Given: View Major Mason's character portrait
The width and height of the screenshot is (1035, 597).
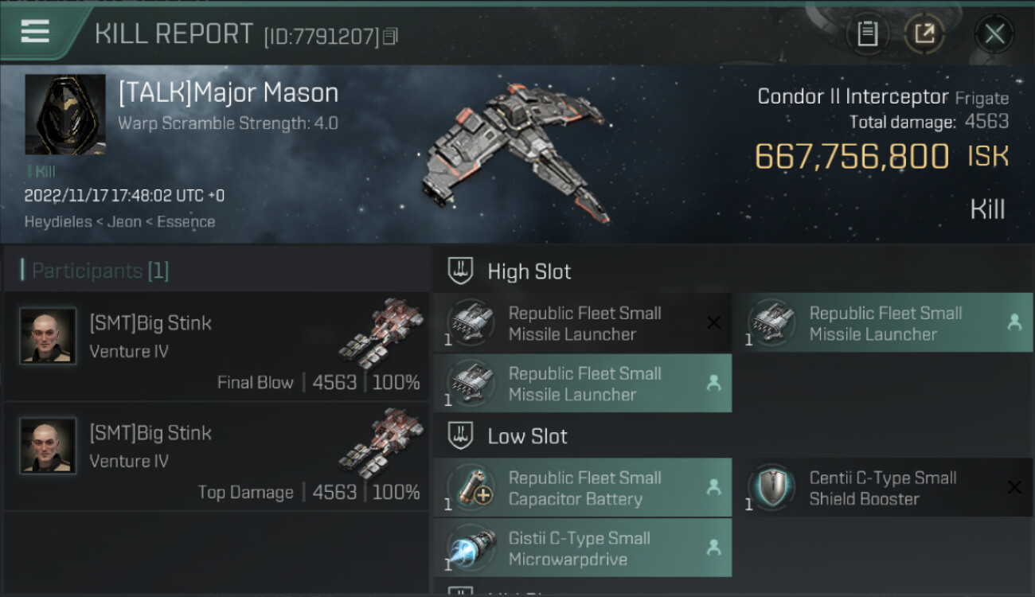Looking at the screenshot, I should tap(65, 115).
